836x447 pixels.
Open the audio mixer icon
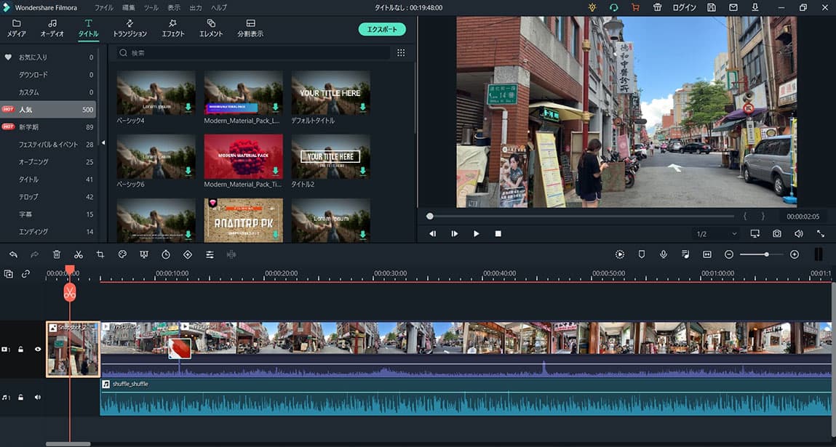pyautogui.click(x=685, y=254)
